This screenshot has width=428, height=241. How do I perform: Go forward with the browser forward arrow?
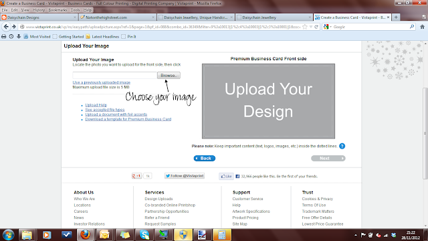click(x=14, y=27)
